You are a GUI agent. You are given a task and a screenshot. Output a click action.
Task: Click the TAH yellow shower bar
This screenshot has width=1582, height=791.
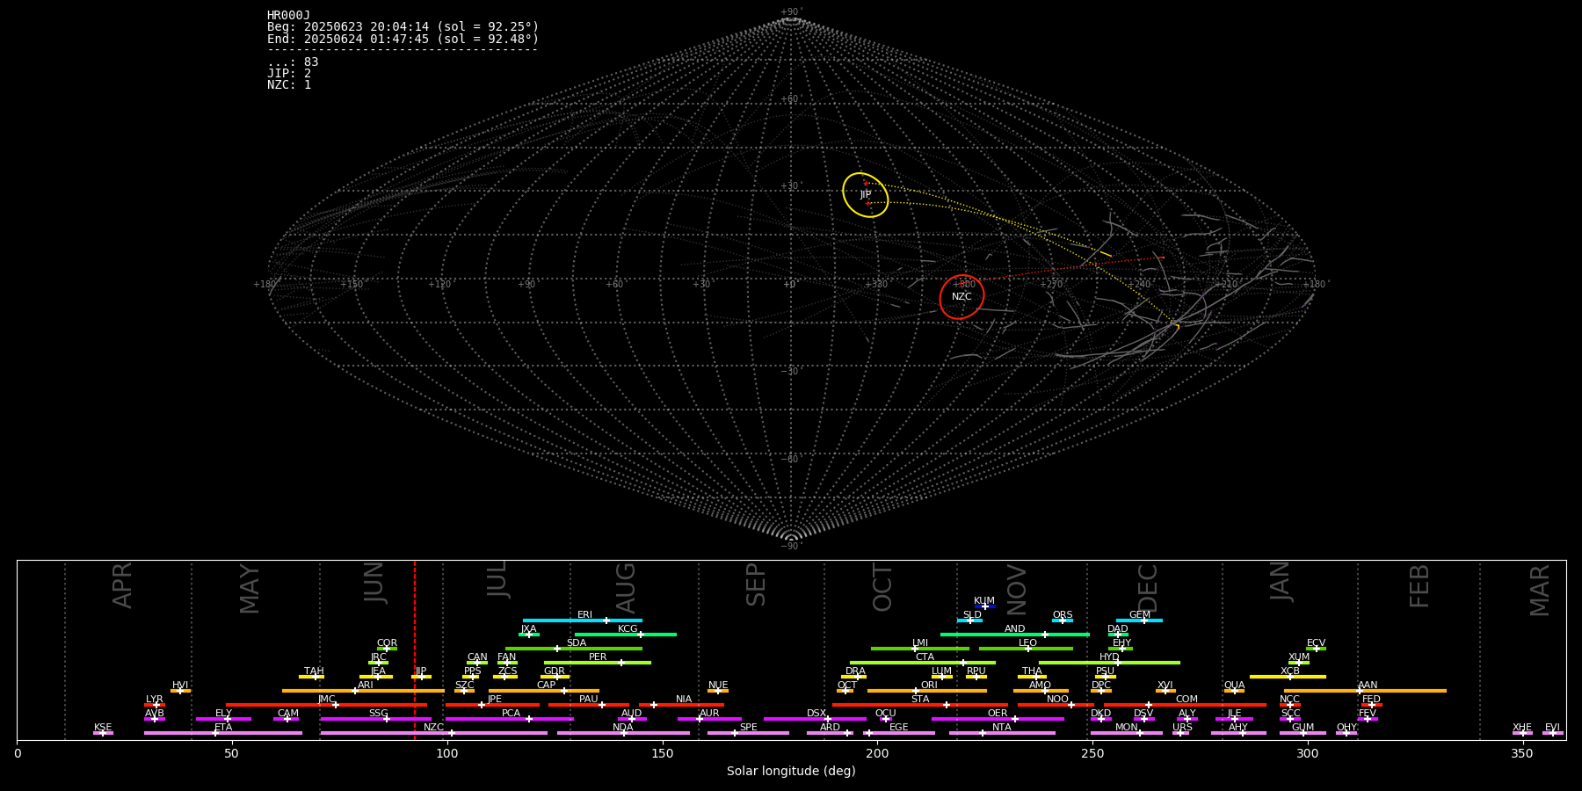tap(311, 677)
